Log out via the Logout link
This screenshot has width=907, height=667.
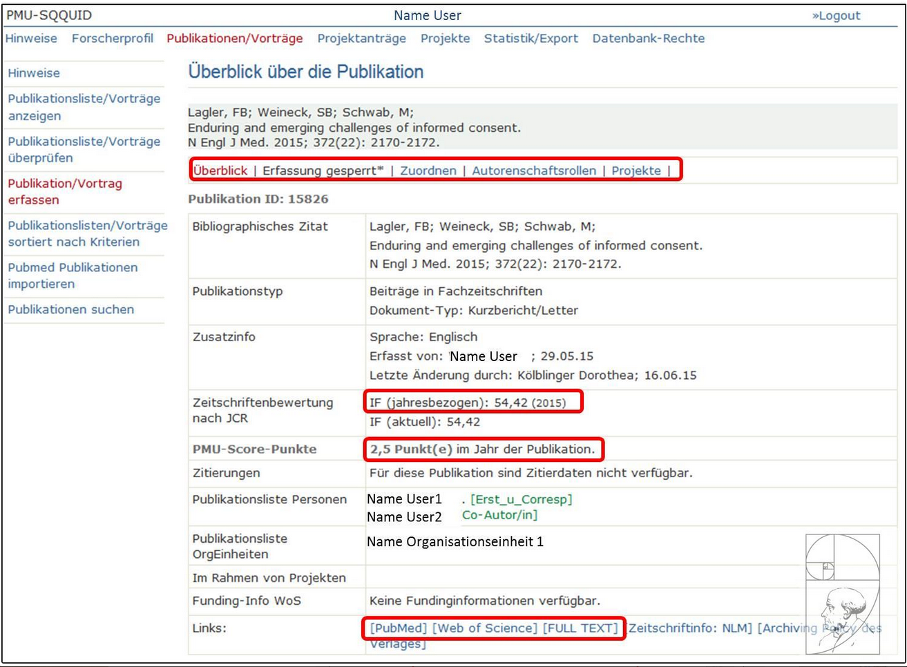tap(836, 15)
